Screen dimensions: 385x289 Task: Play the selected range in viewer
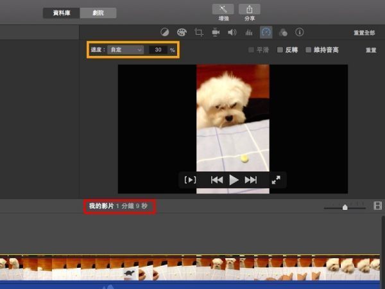click(190, 180)
